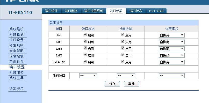Toggle LAN4/DMZ flow control checkbox

(123, 61)
